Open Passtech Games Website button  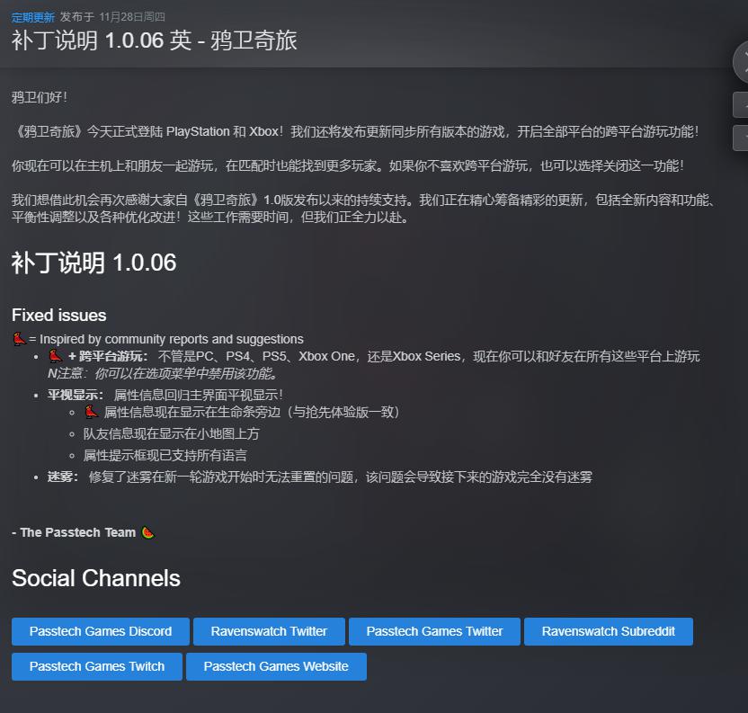point(276,666)
